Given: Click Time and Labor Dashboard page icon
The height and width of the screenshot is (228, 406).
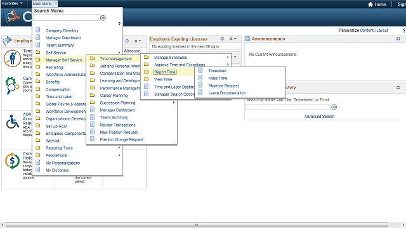Looking at the screenshot, I should pos(147,87).
